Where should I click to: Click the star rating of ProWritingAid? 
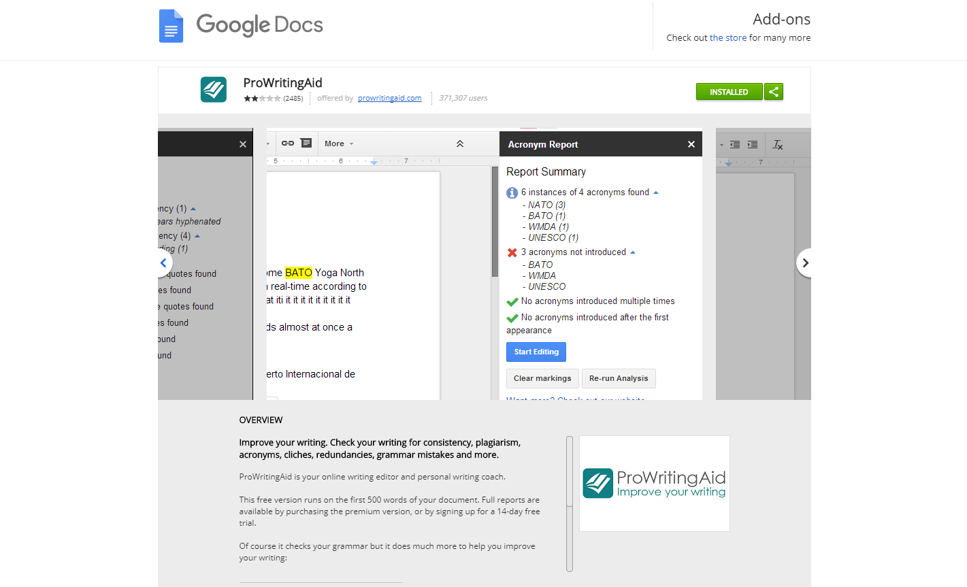click(262, 99)
